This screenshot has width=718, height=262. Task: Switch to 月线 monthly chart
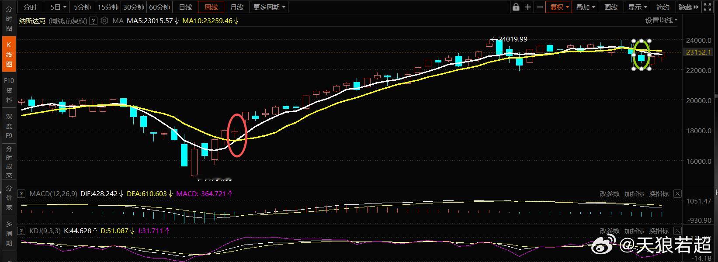[x=237, y=7]
